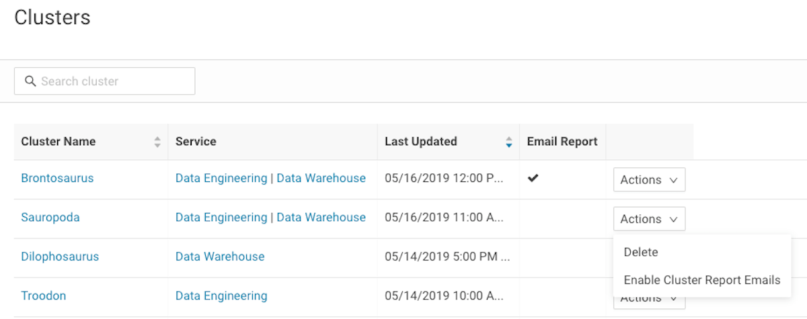Image resolution: width=807 pixels, height=319 pixels.
Task: Open the Sauropoda cluster link
Action: 50,218
